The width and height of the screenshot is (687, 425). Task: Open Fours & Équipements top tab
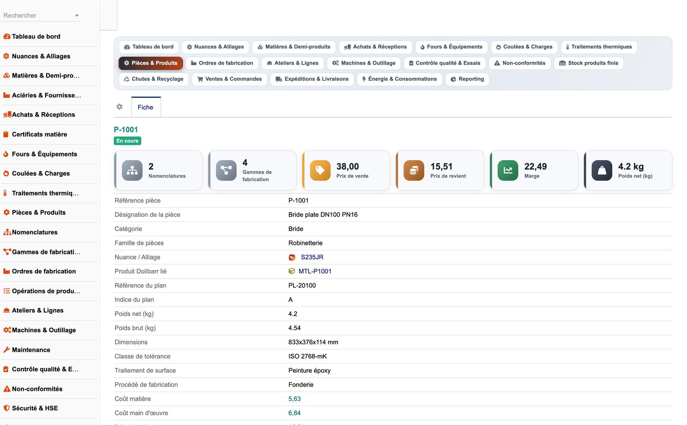tap(452, 47)
